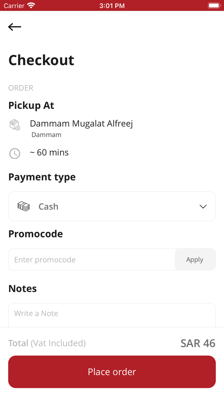Select the Dammam Mugalat Alfreej pickup branch
224x399 pixels.
coord(81,123)
